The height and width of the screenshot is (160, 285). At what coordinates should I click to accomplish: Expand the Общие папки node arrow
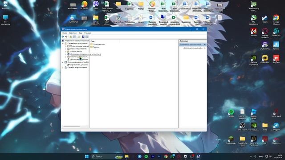pos(65,52)
